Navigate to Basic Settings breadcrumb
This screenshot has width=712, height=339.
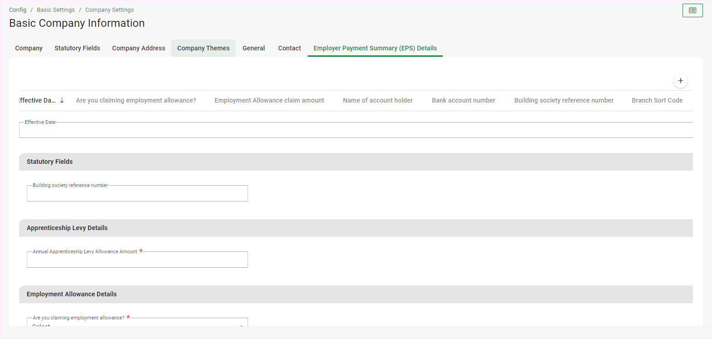[56, 10]
